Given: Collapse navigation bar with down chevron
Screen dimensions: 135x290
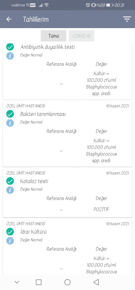Looking at the screenshot, I should click(17, 282).
